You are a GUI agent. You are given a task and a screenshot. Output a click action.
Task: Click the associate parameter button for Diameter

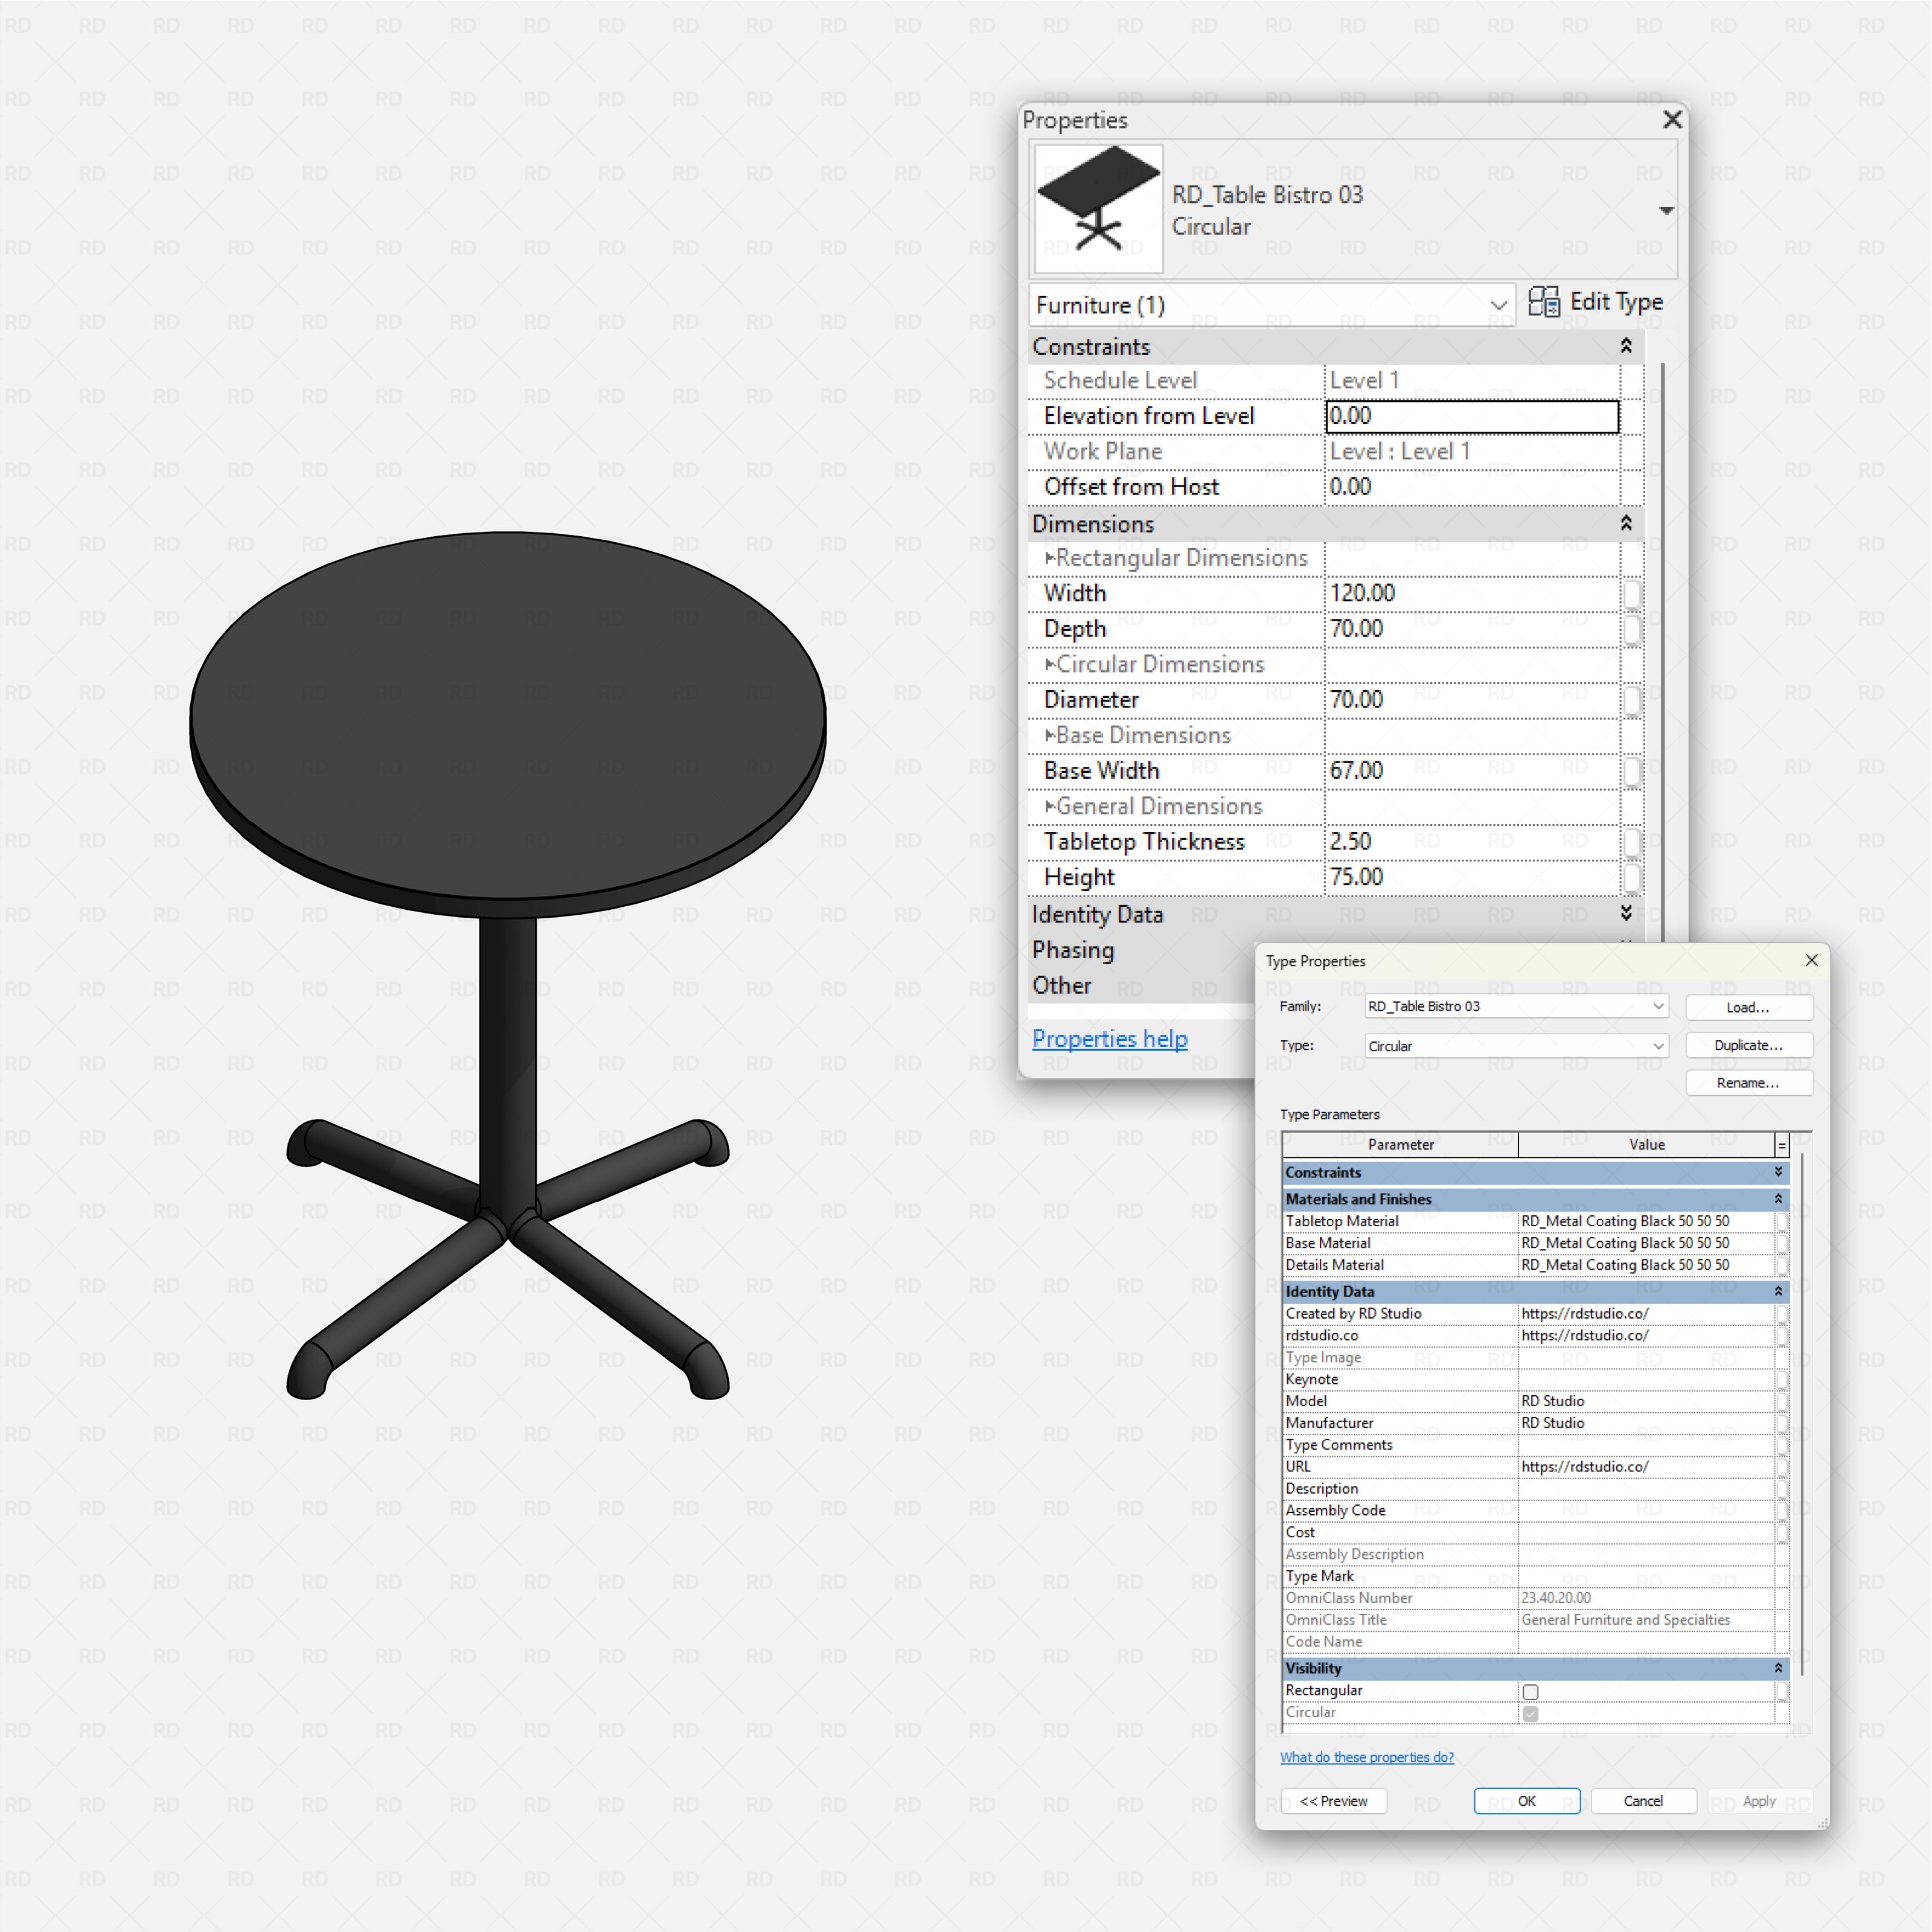(x=1632, y=701)
